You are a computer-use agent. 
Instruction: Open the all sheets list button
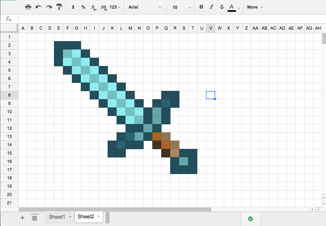pos(35,217)
